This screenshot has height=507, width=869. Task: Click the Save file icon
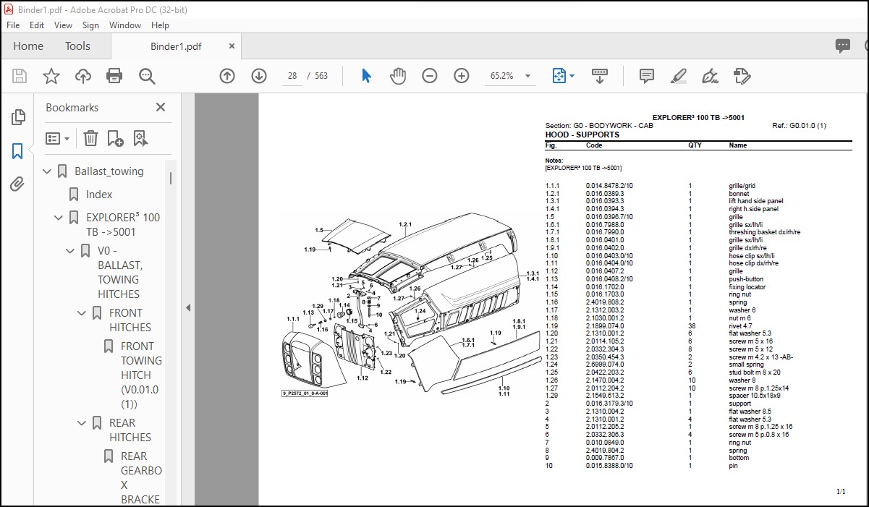[x=20, y=76]
